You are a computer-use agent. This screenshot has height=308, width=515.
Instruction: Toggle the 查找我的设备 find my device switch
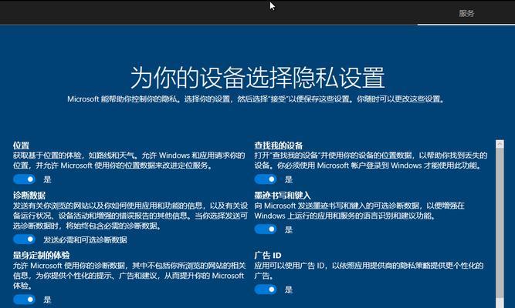(x=266, y=179)
